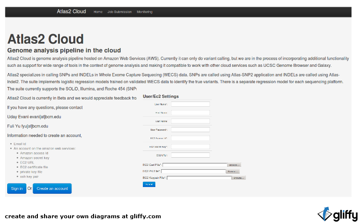Focus the EC2 Access Id input field
Screen dimensions: 361x224
pos(190,138)
